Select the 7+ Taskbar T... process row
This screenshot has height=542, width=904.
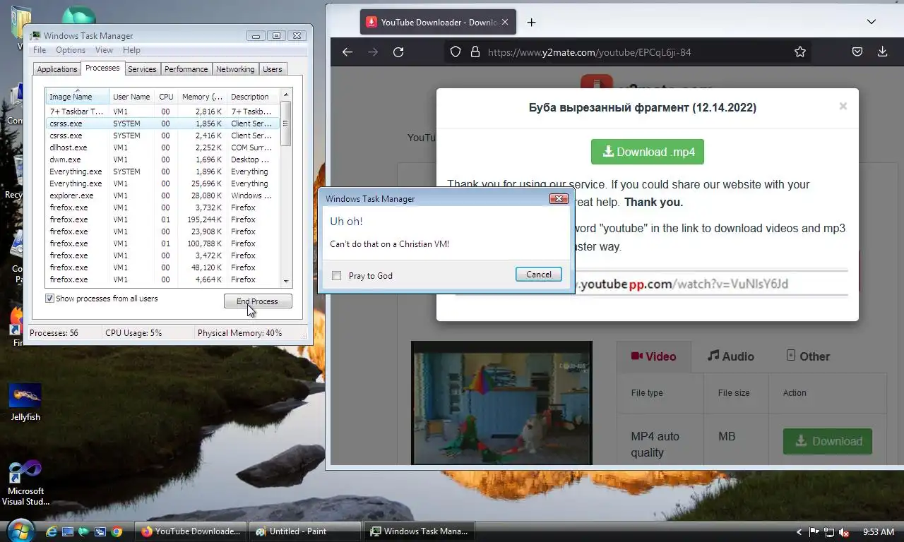coord(162,112)
